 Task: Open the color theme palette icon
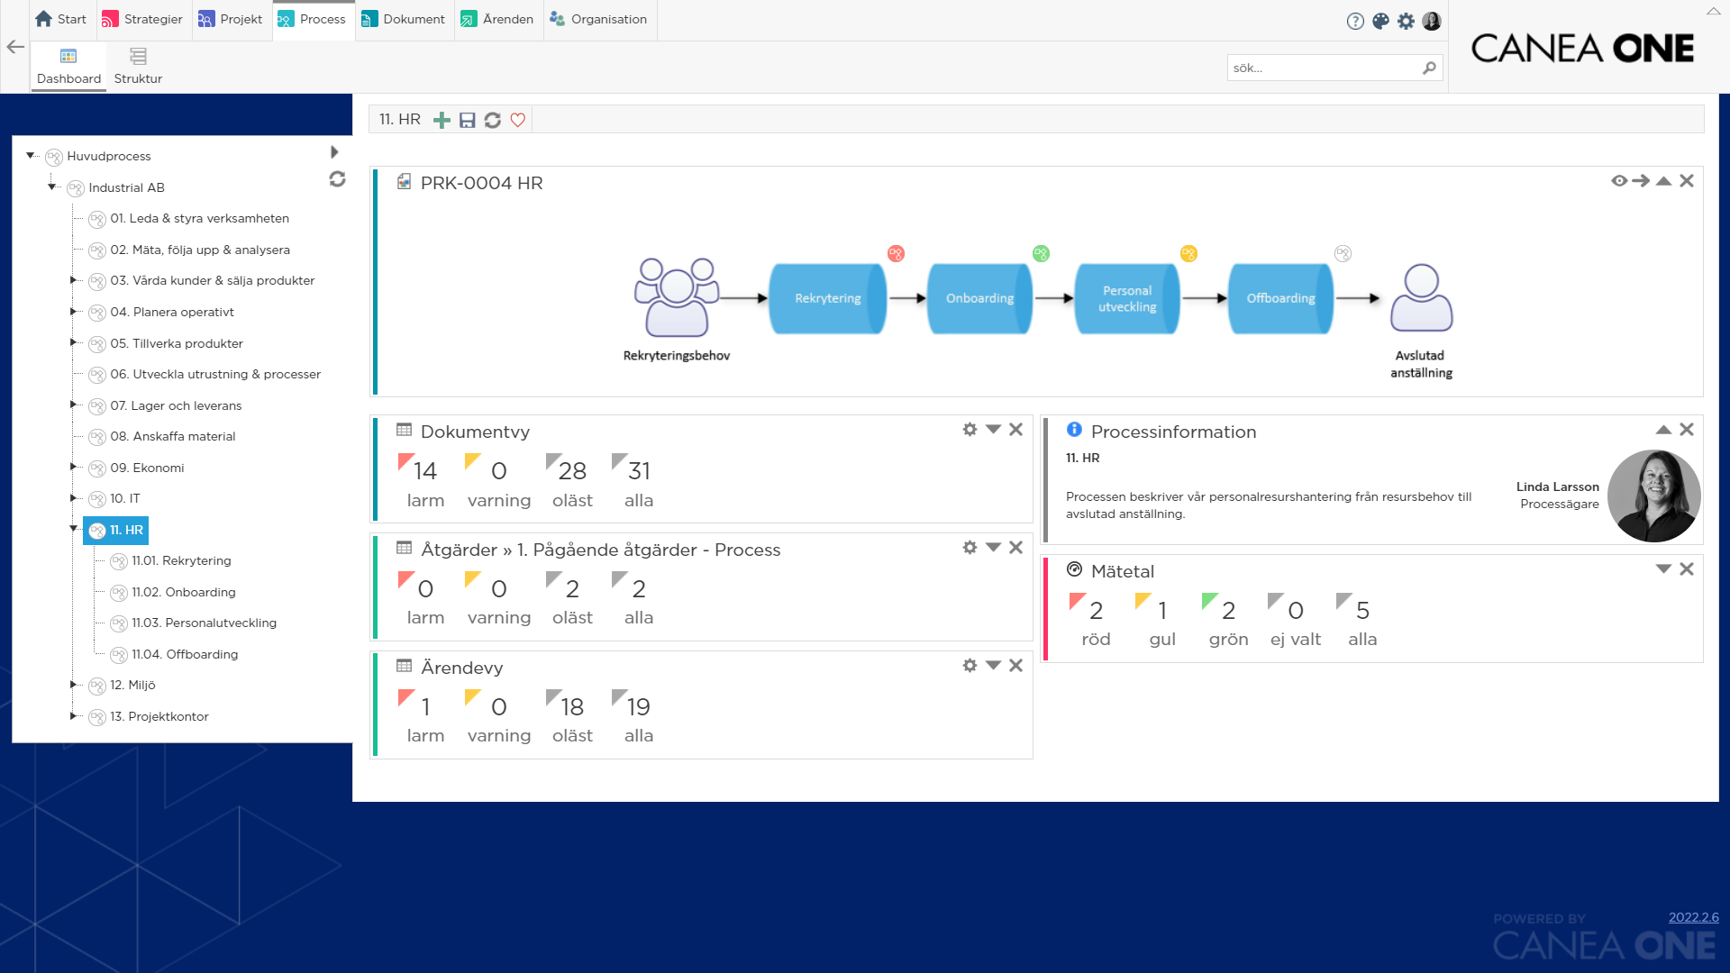(1380, 22)
